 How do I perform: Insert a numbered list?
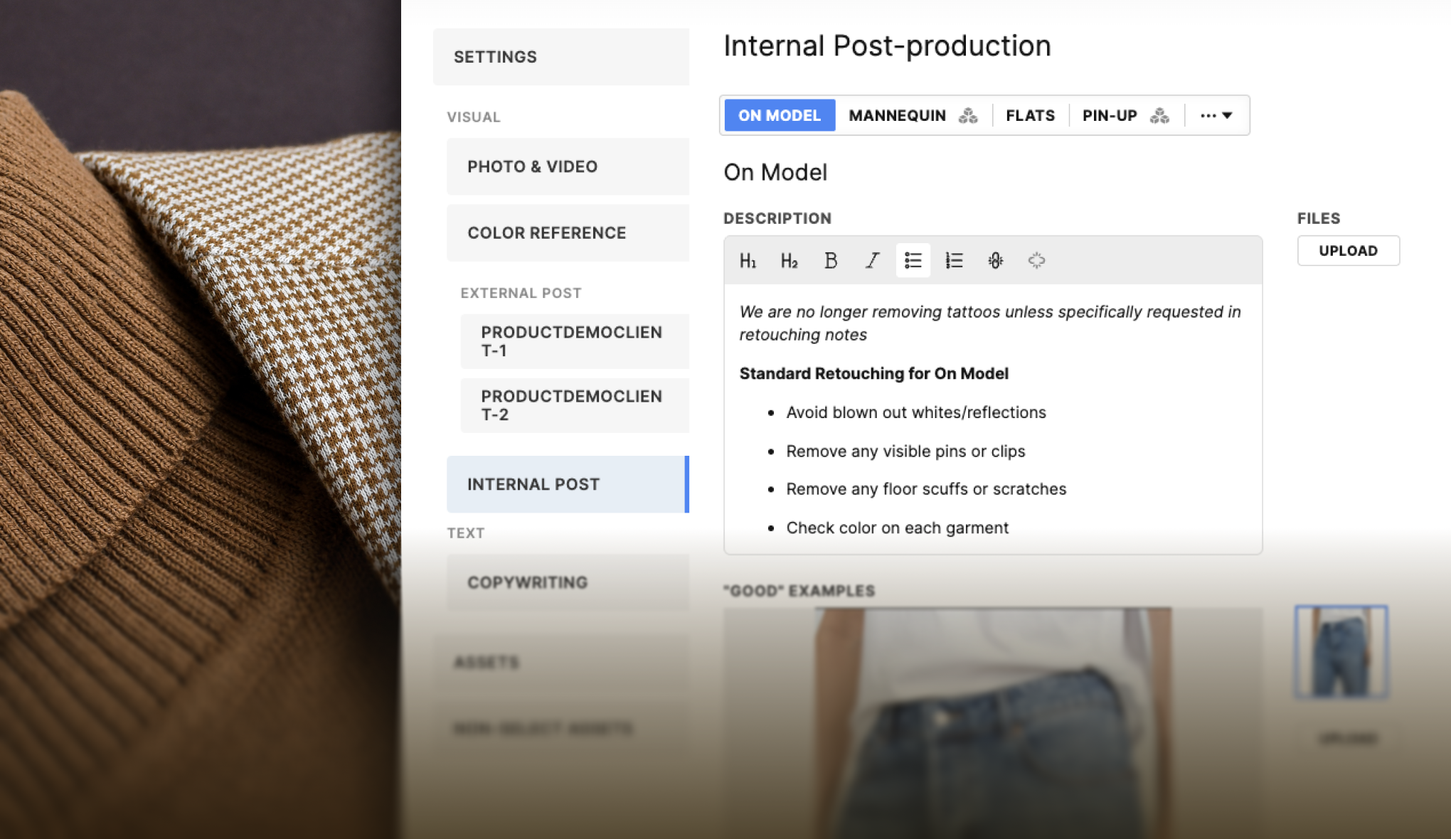point(954,261)
